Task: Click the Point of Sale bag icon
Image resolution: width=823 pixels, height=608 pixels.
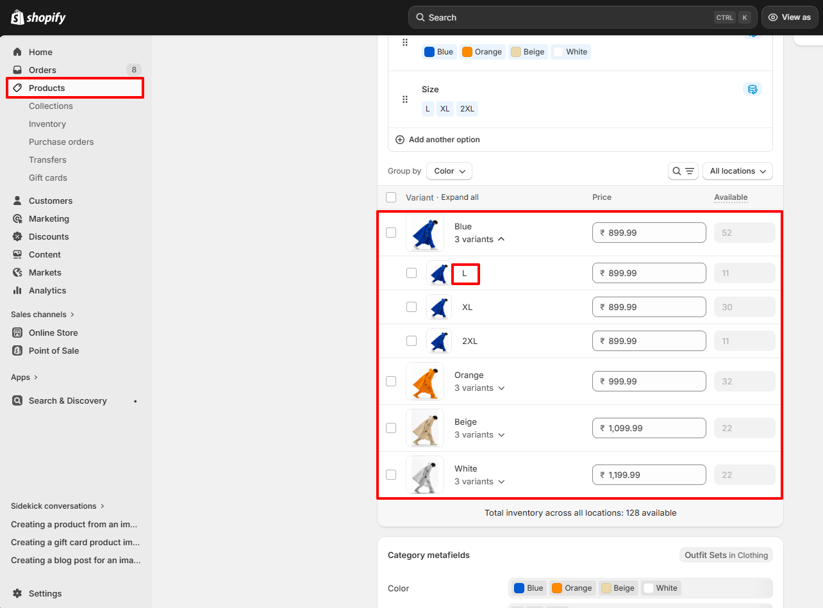Action: pyautogui.click(x=17, y=350)
